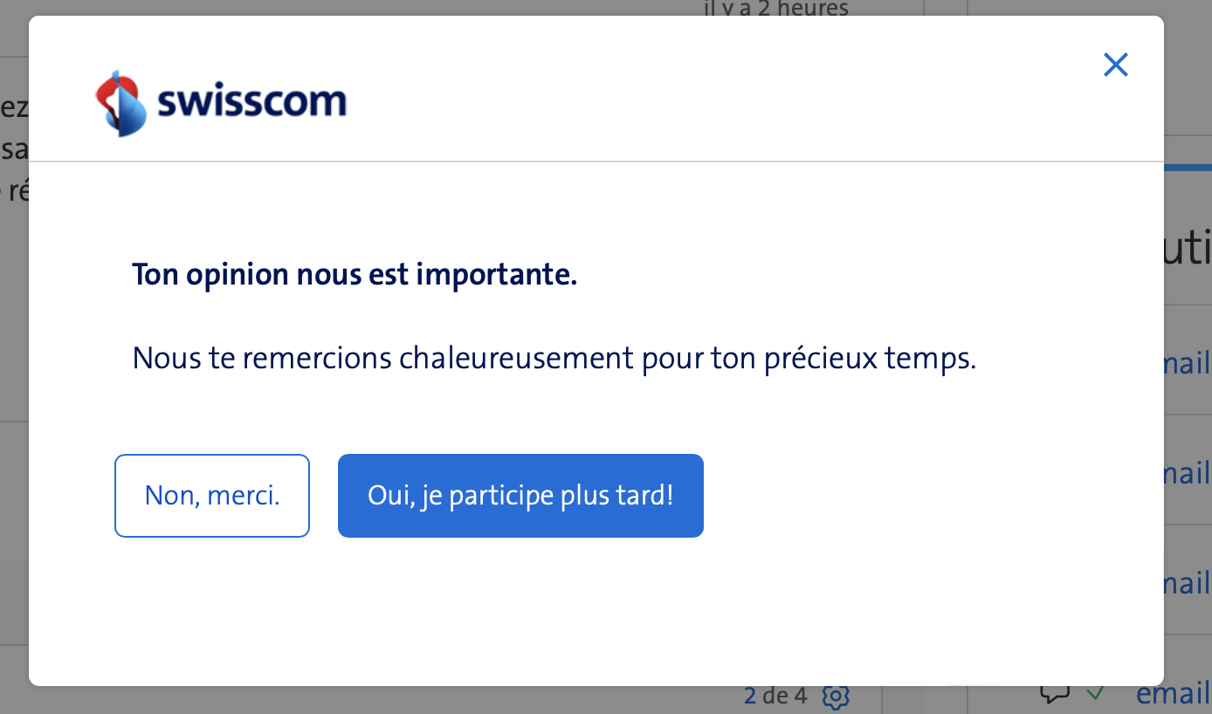This screenshot has height=714, width=1212.
Task: Click the "Ton opinion nous est importante." heading
Action: pyautogui.click(x=355, y=275)
